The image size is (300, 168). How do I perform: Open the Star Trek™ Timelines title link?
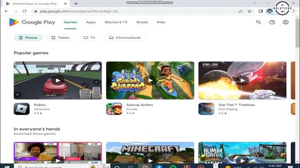pos(237,105)
